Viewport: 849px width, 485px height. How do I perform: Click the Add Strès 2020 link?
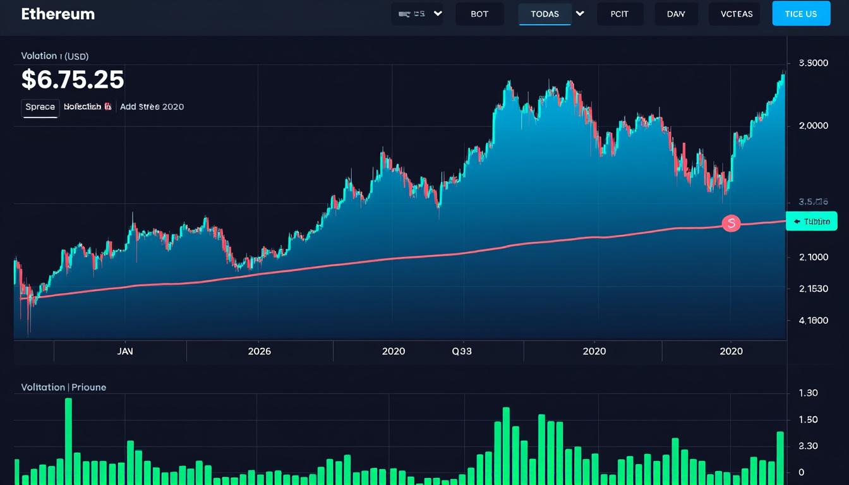click(x=152, y=107)
